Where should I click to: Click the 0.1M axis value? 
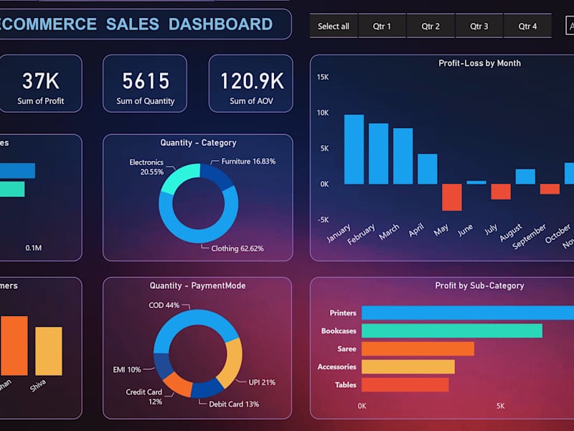(33, 248)
